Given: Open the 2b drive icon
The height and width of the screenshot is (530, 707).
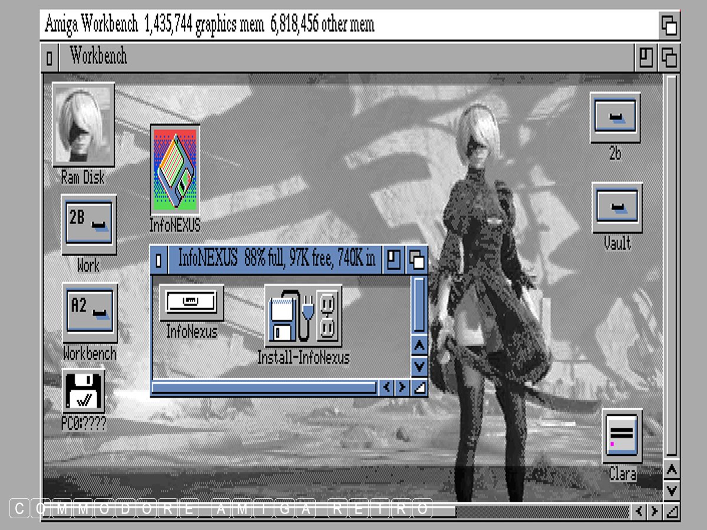Looking at the screenshot, I should click(615, 117).
